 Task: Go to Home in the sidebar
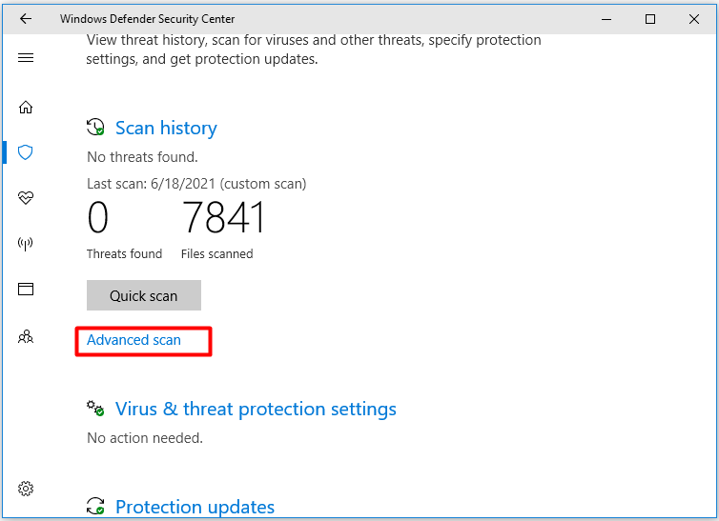pyautogui.click(x=26, y=107)
